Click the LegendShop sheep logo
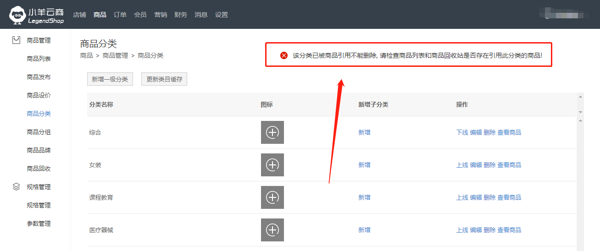The height and width of the screenshot is (251, 600). coord(17,15)
